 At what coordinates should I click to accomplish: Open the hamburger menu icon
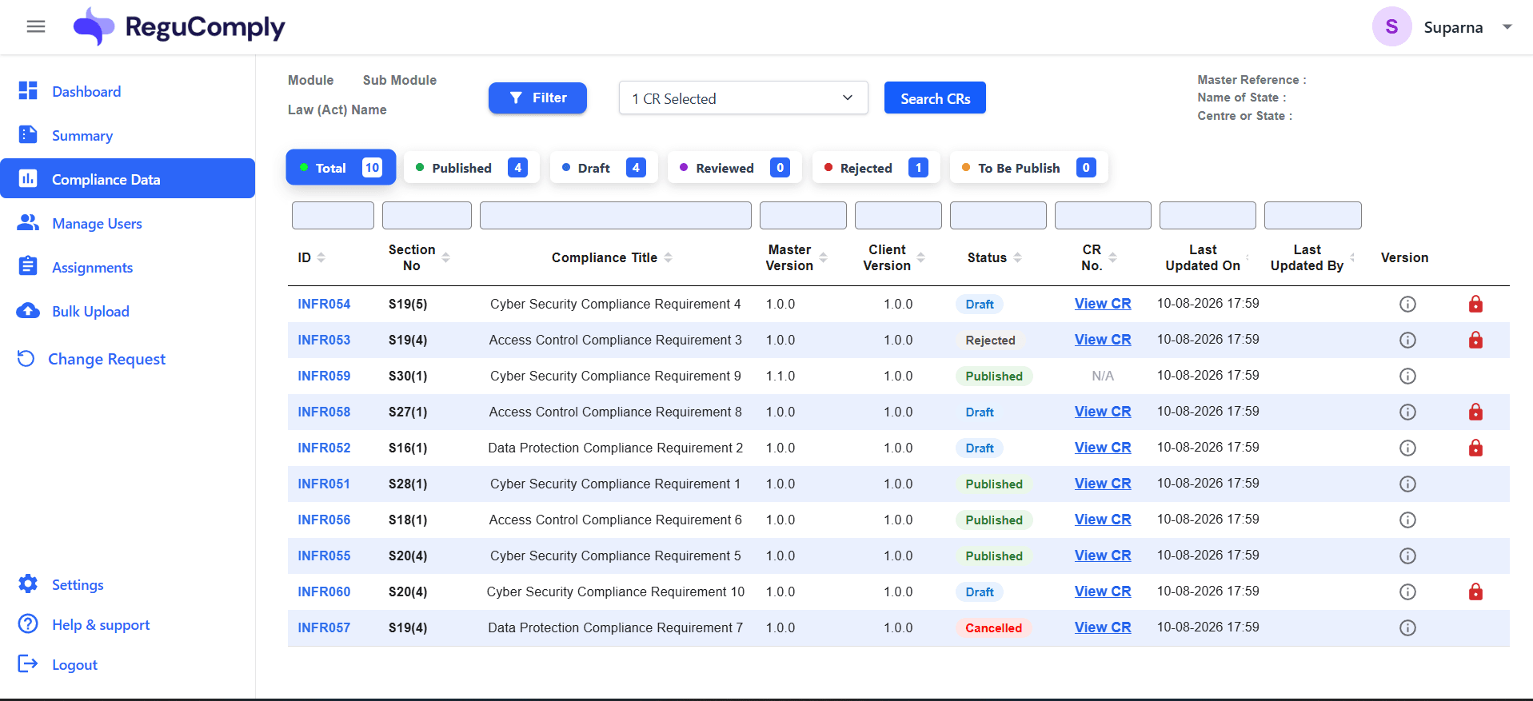(35, 27)
